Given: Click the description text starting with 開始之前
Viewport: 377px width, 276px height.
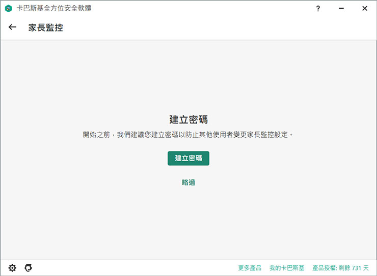Looking at the screenshot, I should point(188,135).
